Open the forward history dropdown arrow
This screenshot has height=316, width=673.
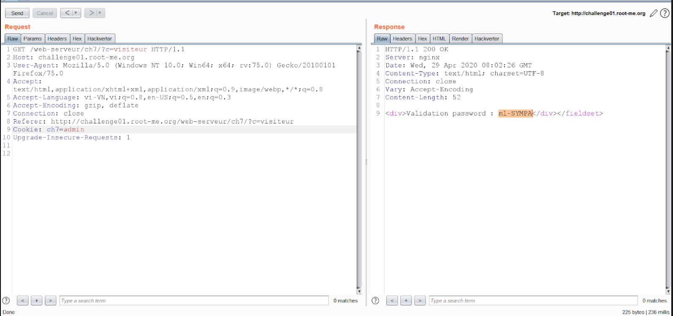(x=101, y=13)
